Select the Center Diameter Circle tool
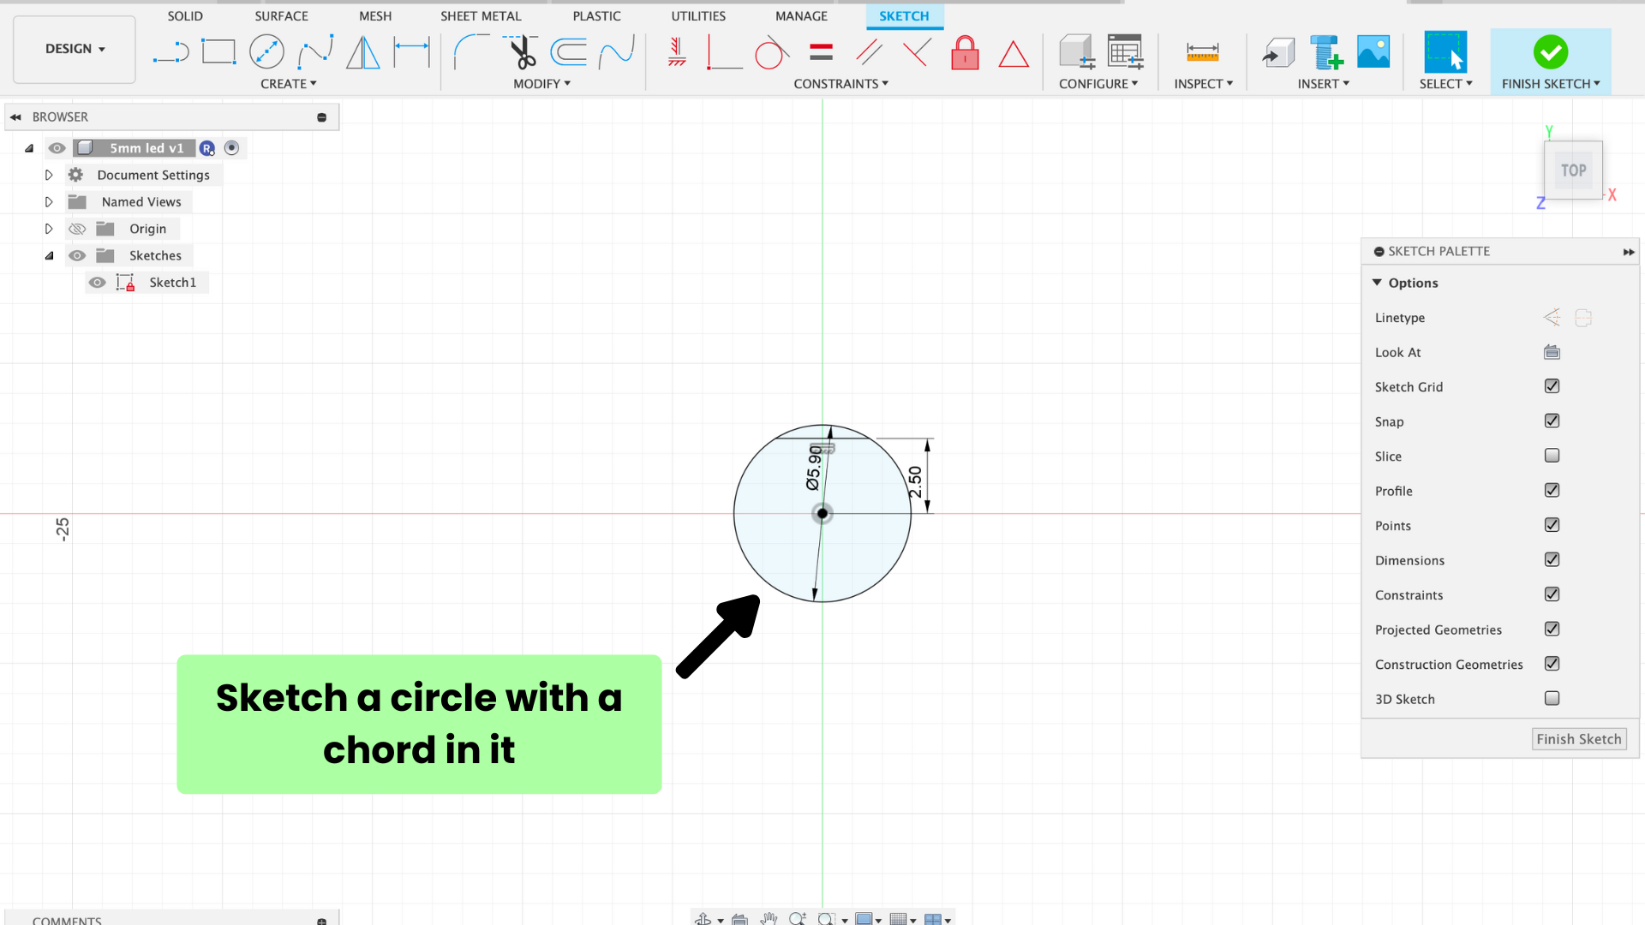This screenshot has height=925, width=1645. click(x=266, y=52)
